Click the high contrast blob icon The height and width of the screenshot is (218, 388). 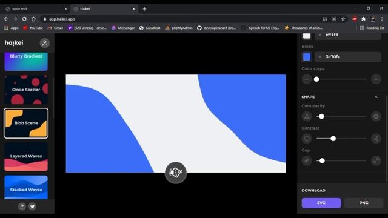[376, 139]
